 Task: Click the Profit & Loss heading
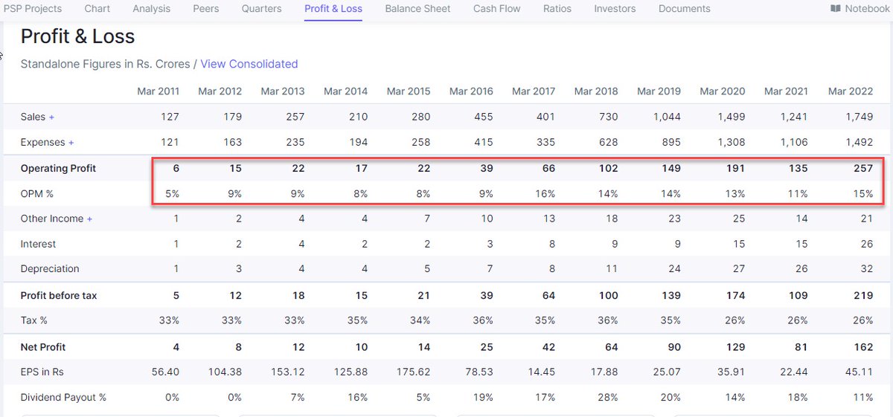pos(77,36)
